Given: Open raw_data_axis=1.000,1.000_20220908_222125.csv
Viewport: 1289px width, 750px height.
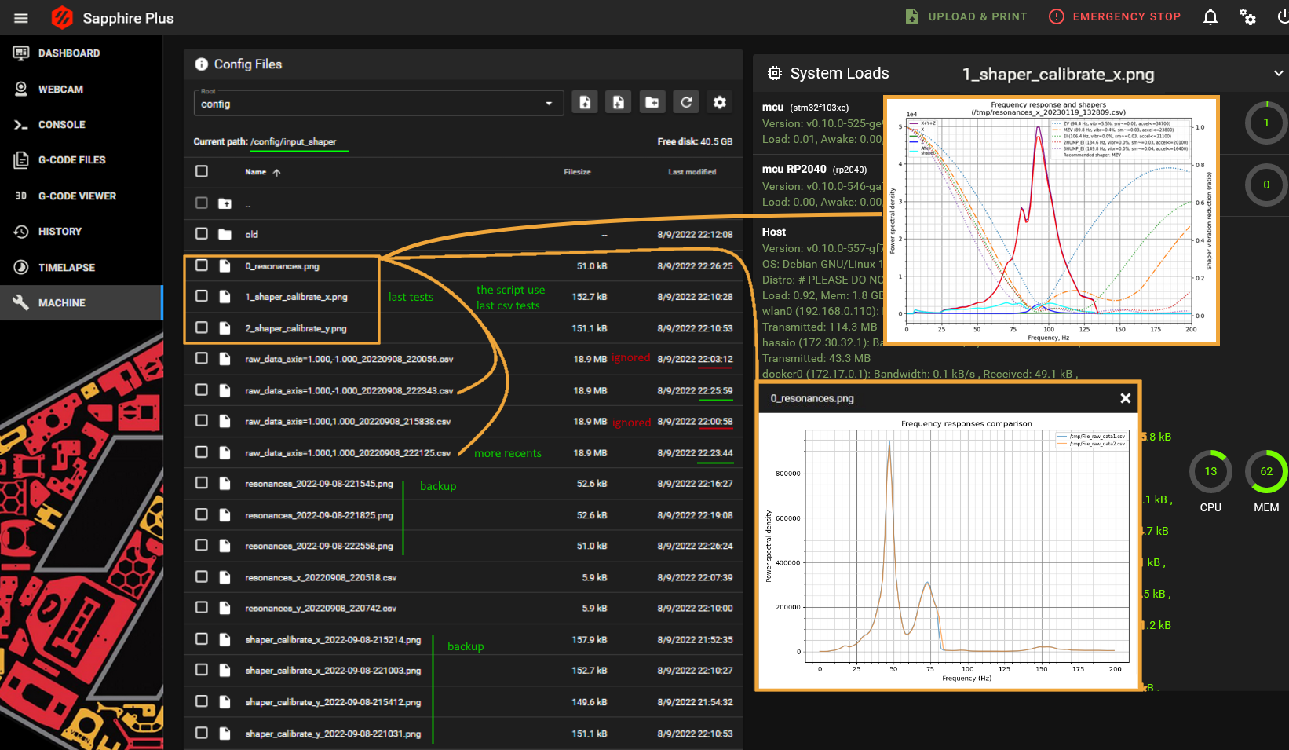Looking at the screenshot, I should [348, 453].
